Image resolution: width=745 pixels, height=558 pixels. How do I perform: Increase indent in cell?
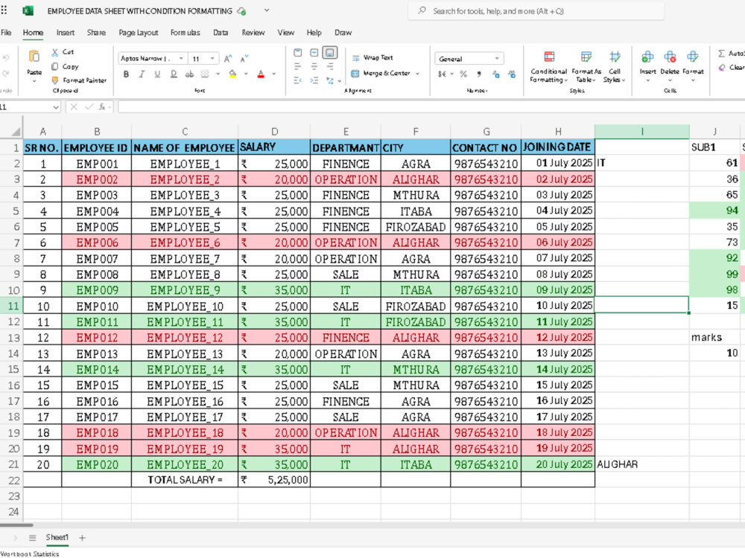pyautogui.click(x=314, y=80)
